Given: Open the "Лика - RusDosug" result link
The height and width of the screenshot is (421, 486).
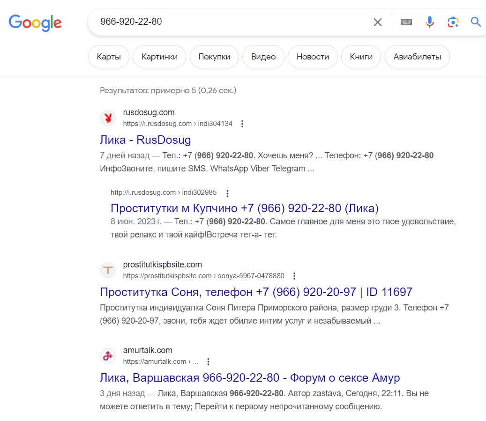Looking at the screenshot, I should coord(145,140).
